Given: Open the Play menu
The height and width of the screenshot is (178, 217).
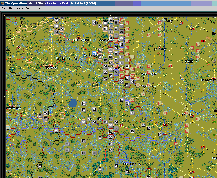Looking at the screenshot, I should (11, 8).
